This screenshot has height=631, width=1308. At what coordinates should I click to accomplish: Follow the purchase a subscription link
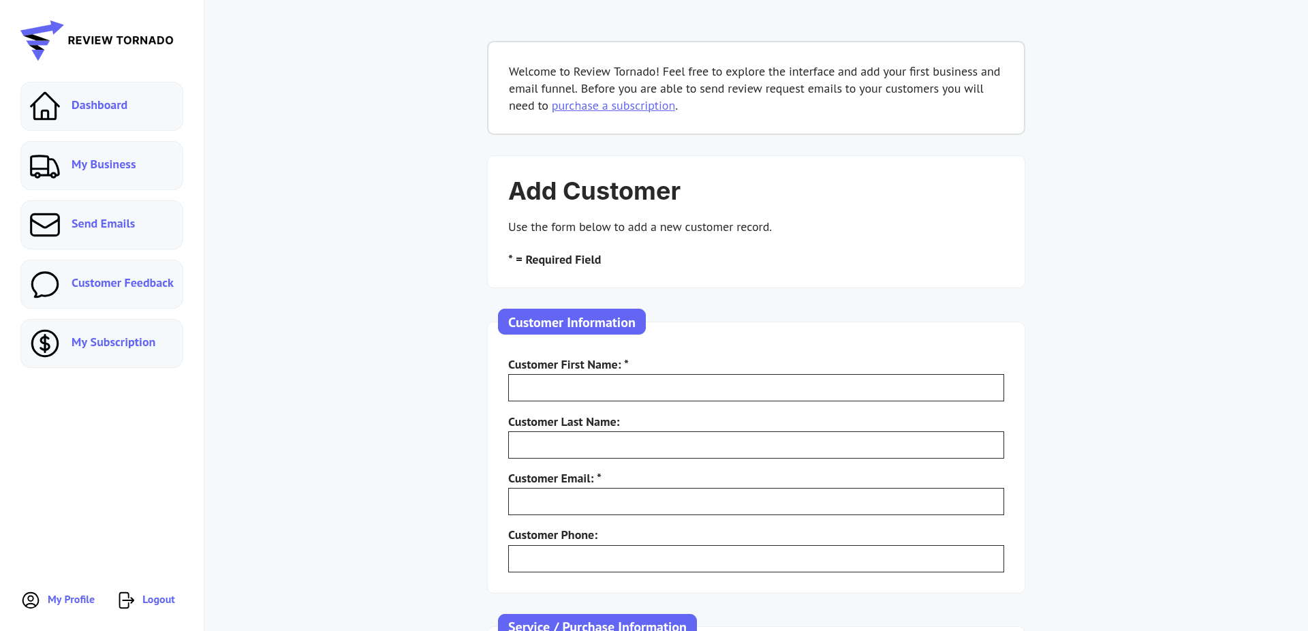click(613, 106)
